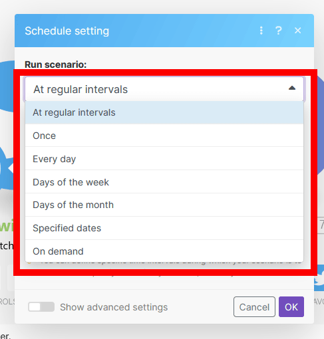Confirm schedule with the OK button

point(291,307)
